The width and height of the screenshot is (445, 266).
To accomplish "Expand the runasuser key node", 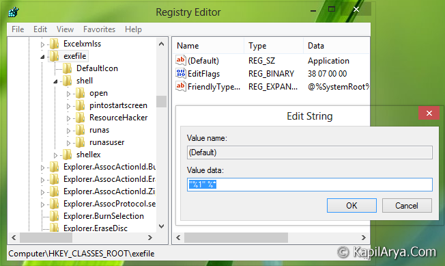I will coord(68,143).
